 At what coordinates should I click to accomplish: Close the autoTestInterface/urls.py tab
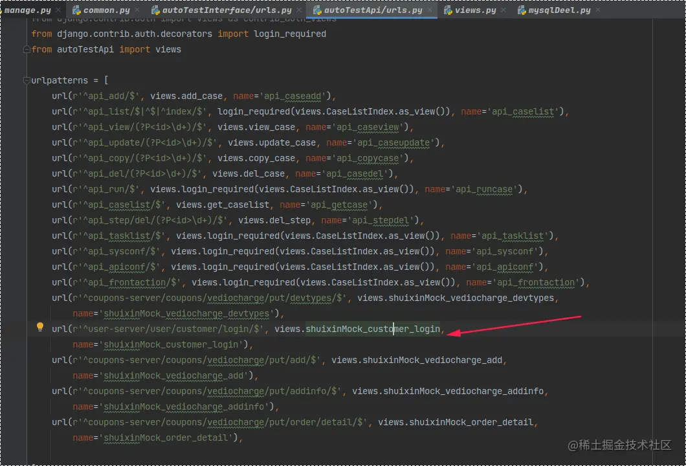[299, 10]
